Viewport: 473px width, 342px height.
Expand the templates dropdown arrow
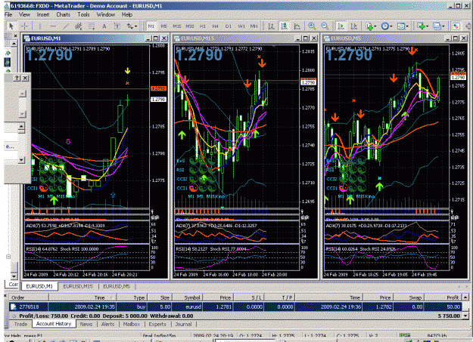coord(407,26)
